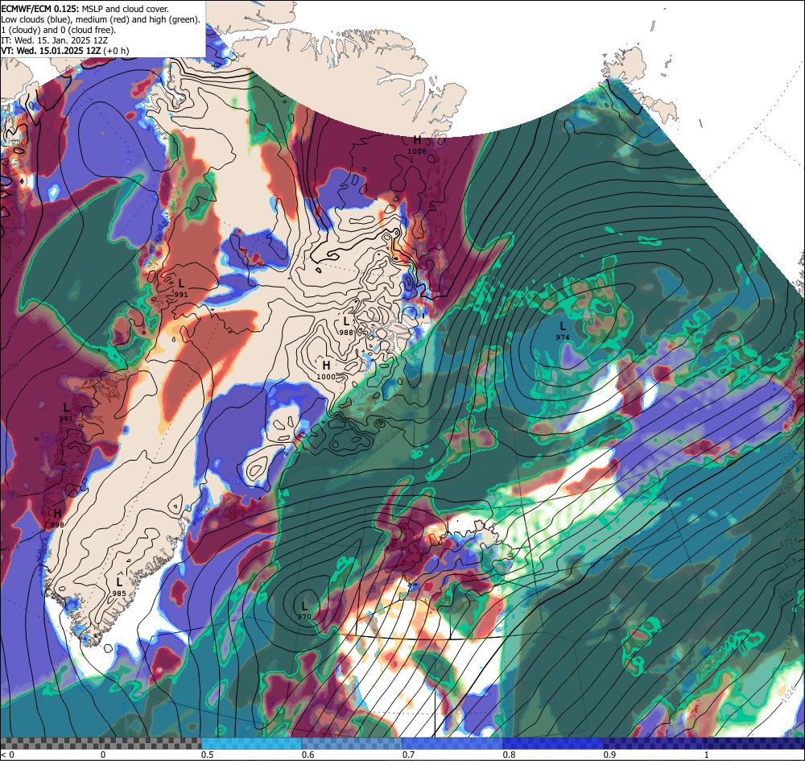Click the H 1008 high-pressure label

417,145
